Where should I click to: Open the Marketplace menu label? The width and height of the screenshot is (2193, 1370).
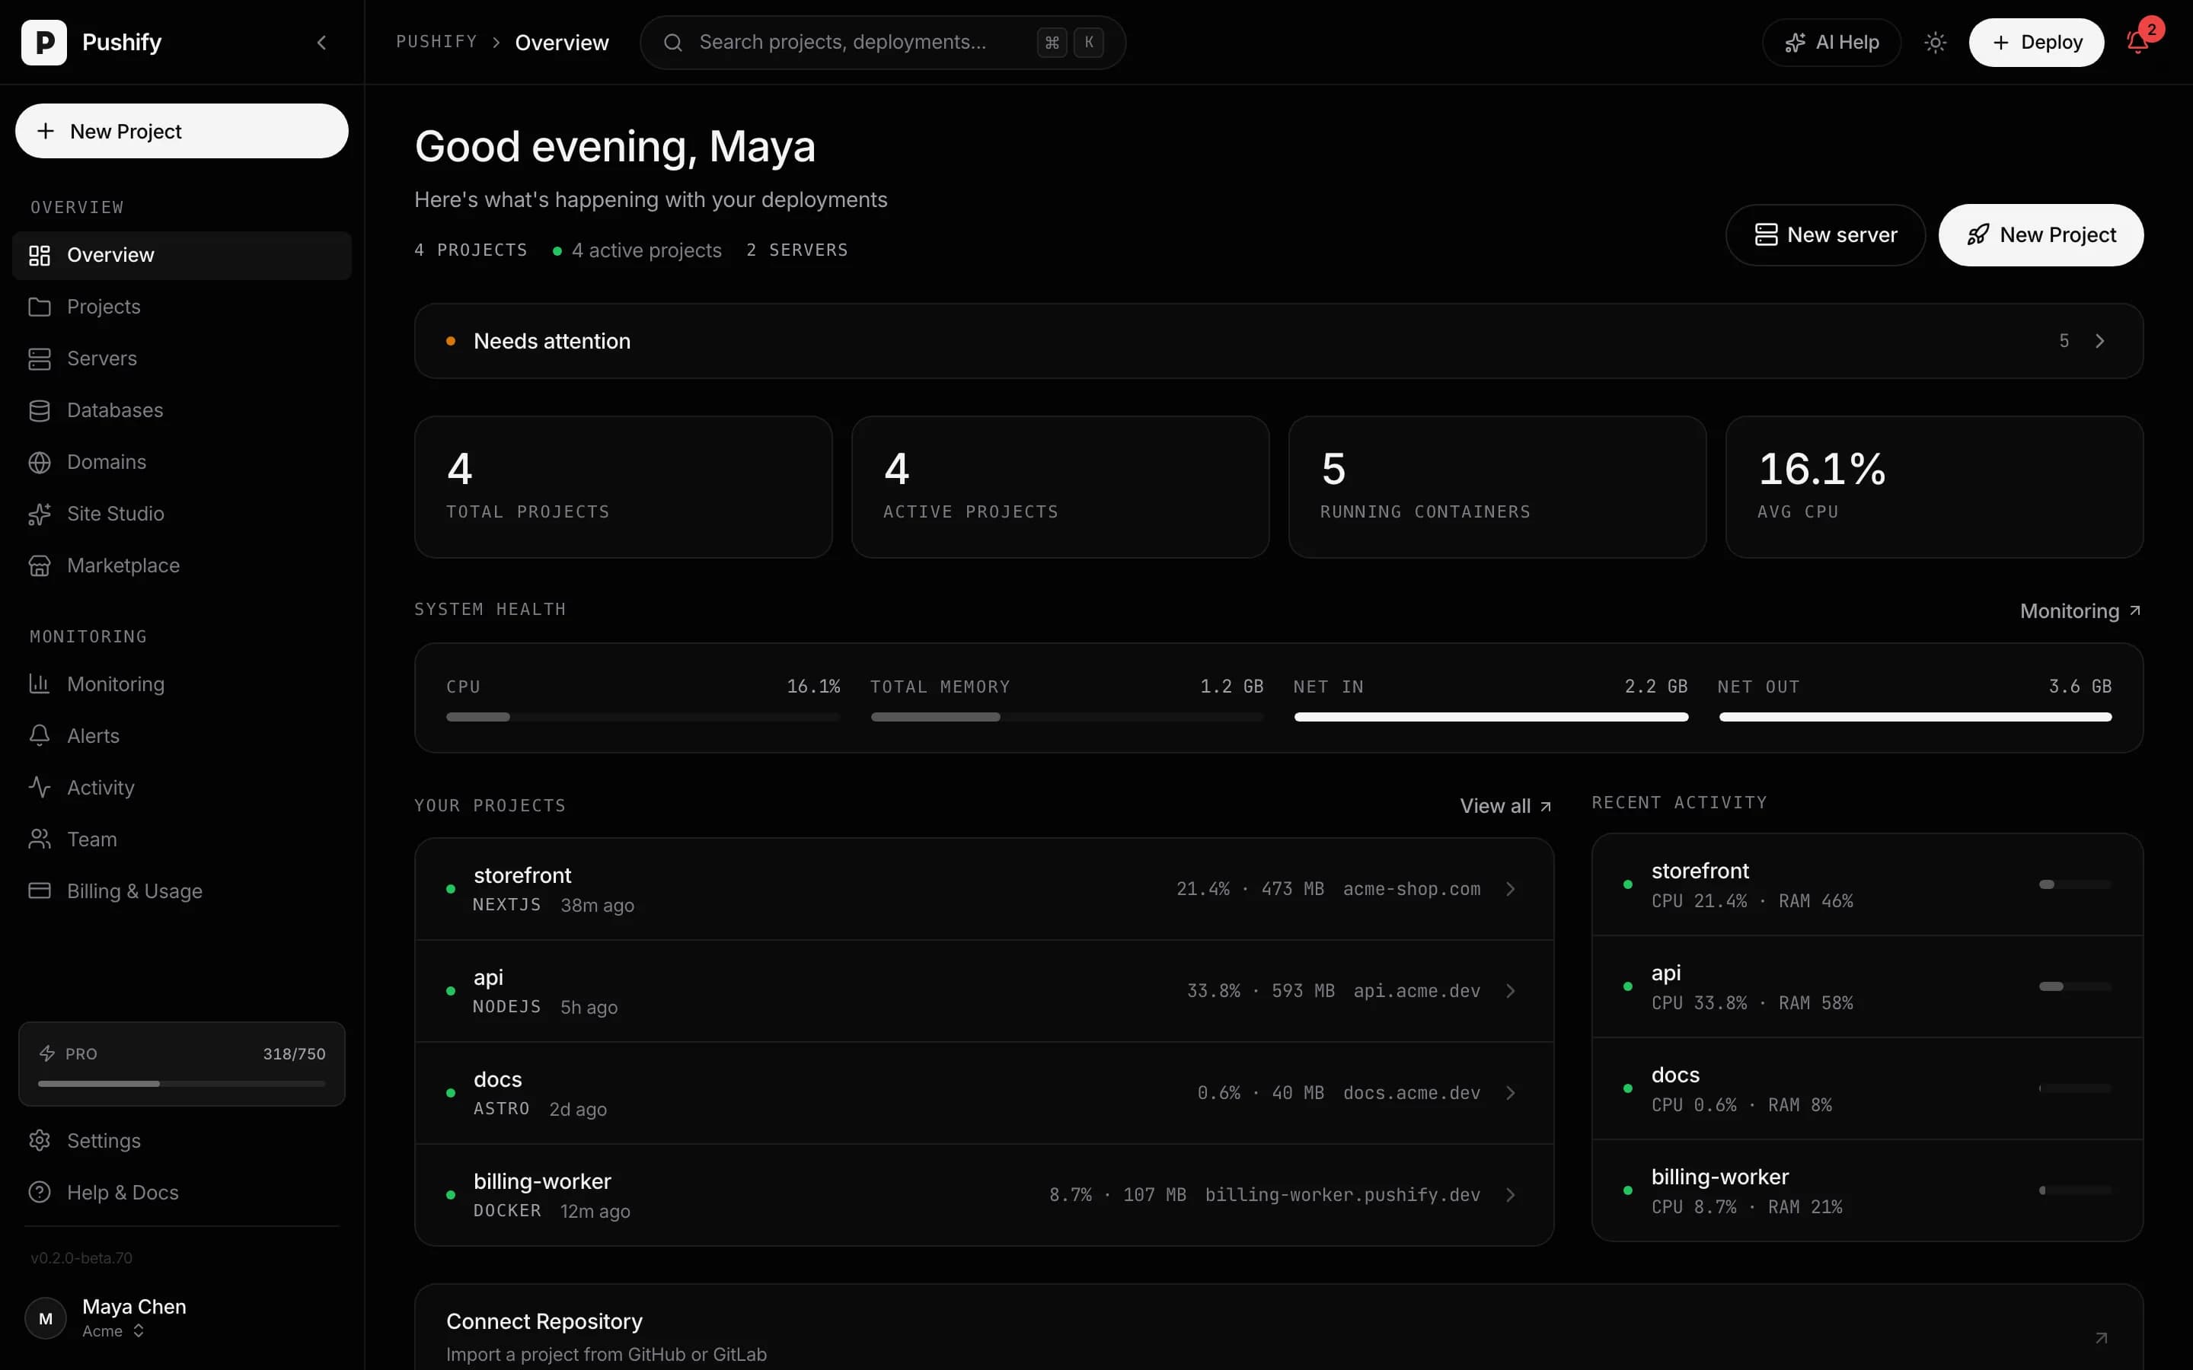(x=123, y=566)
